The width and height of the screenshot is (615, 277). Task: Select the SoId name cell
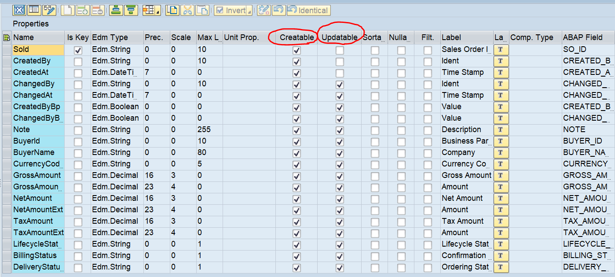point(38,49)
